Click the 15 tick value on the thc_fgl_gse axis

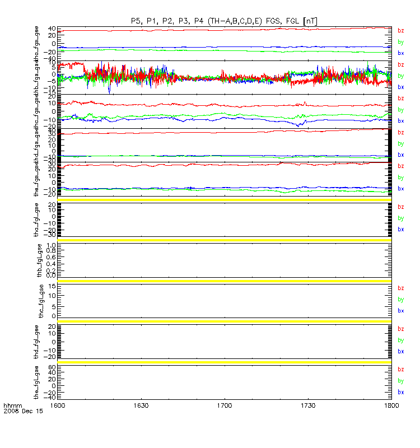pyautogui.click(x=52, y=286)
